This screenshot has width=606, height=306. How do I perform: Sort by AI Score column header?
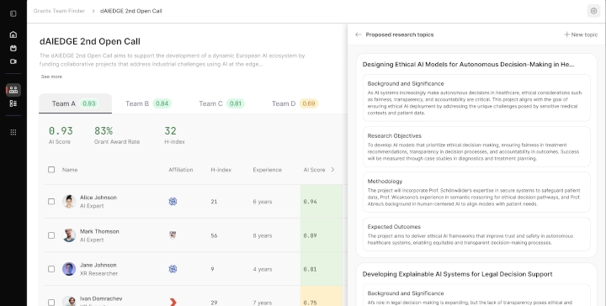[314, 170]
